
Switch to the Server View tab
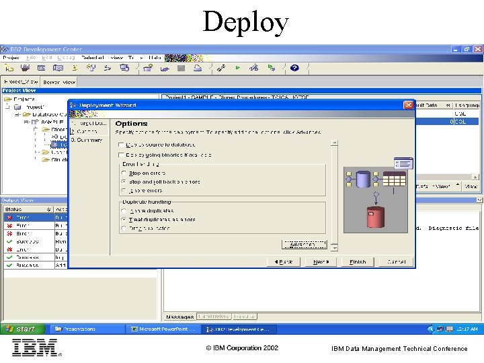pos(59,82)
